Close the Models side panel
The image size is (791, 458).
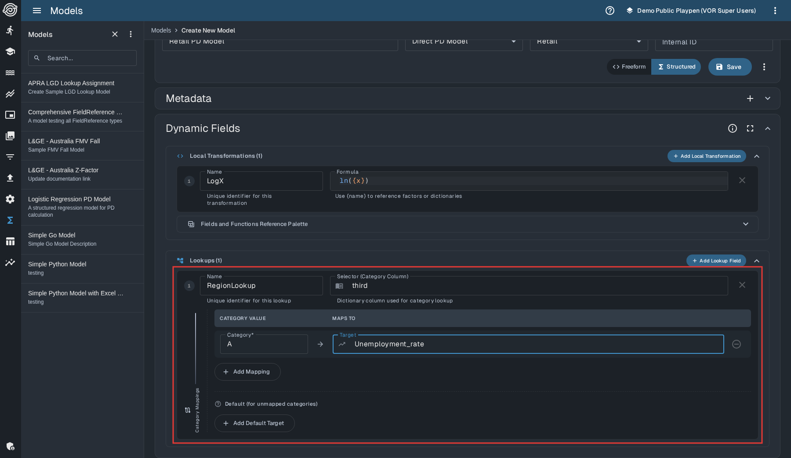point(115,34)
